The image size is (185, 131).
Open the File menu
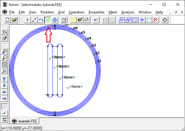coord(12,12)
